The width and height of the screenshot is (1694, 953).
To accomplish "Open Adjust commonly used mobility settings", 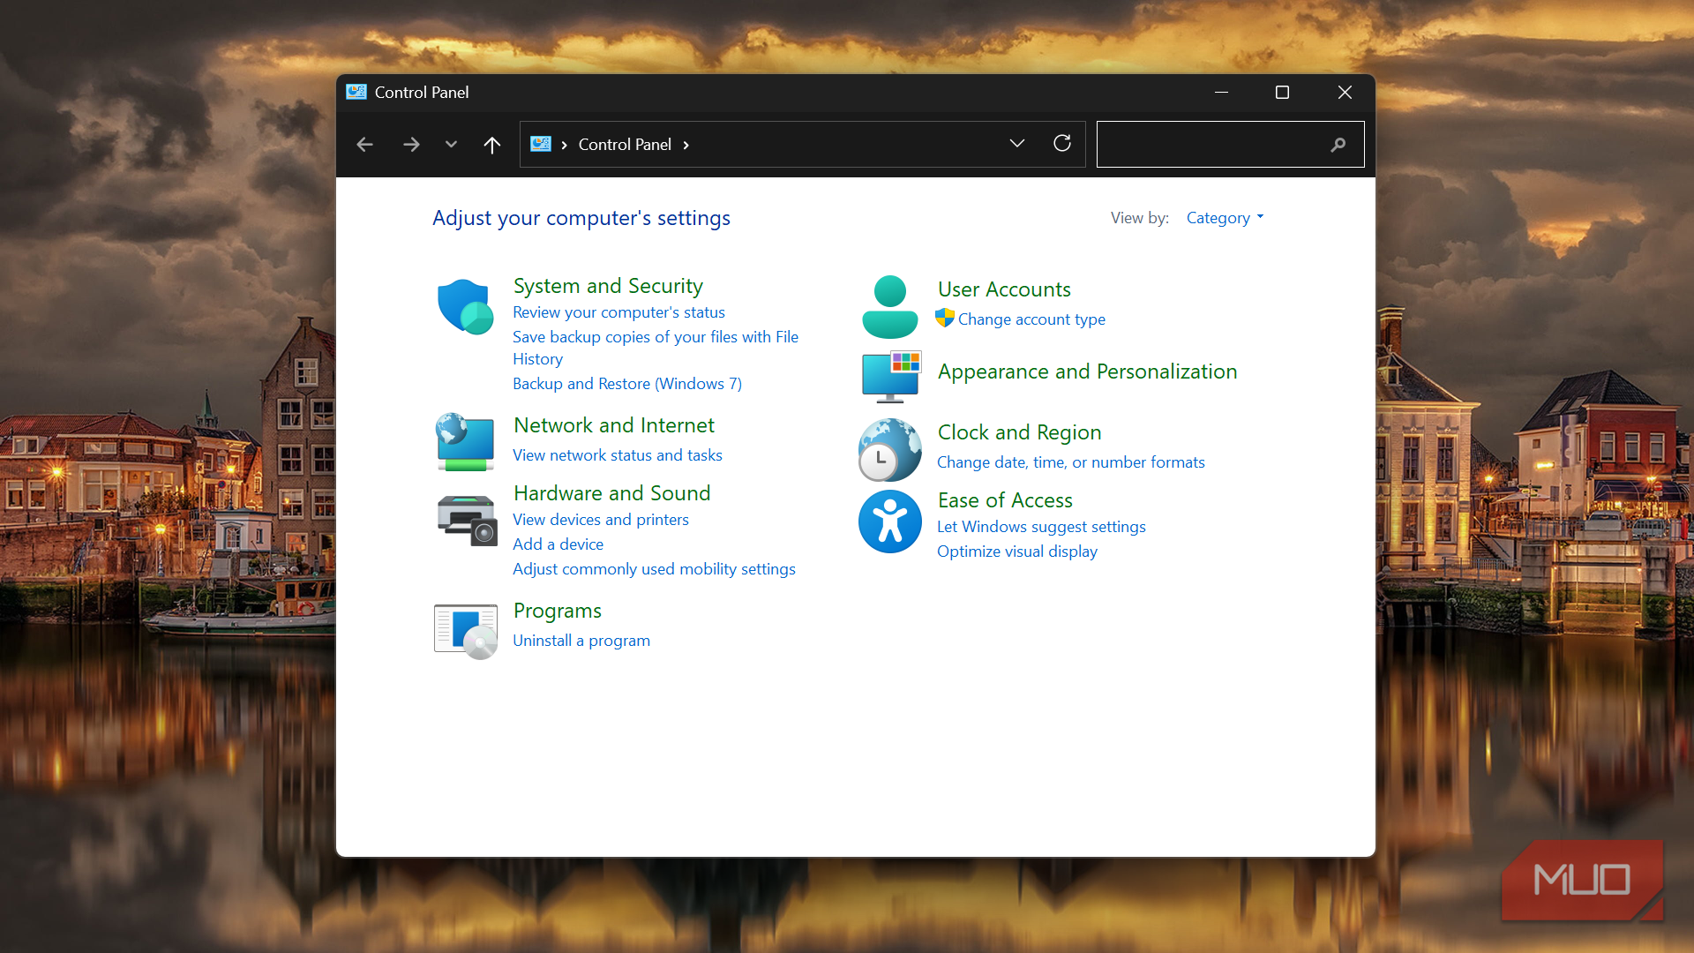I will click(654, 569).
